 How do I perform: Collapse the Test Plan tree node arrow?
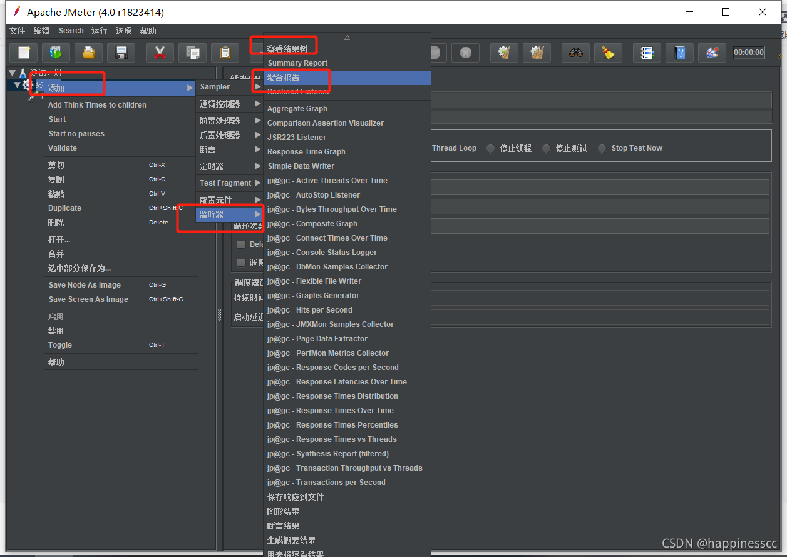coord(13,73)
